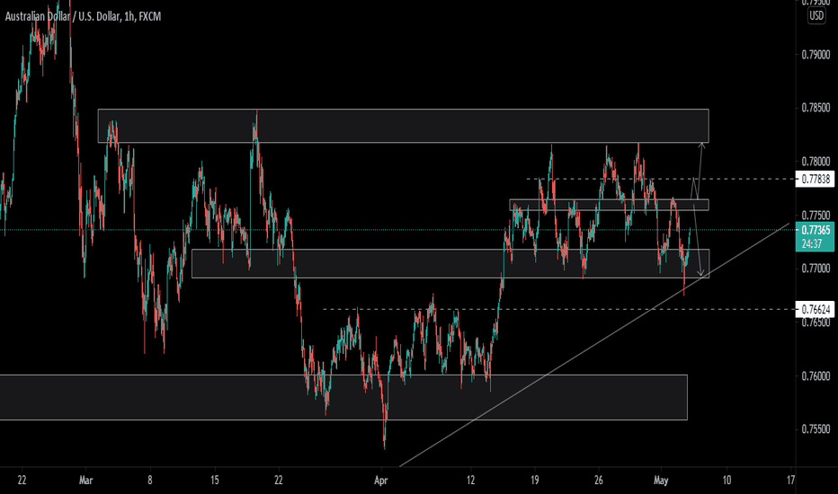Click the 0.76000 price axis label

[816, 376]
